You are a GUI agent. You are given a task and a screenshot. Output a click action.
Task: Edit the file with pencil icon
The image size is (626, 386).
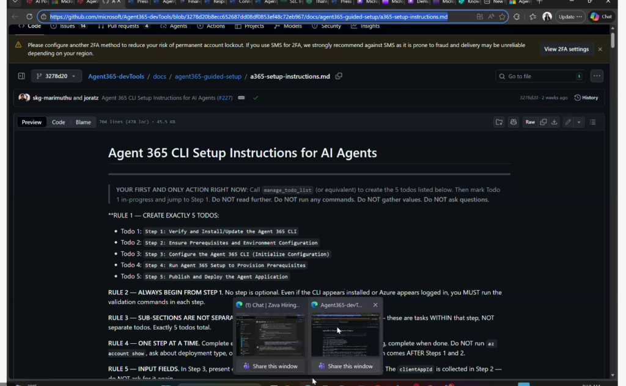click(568, 122)
